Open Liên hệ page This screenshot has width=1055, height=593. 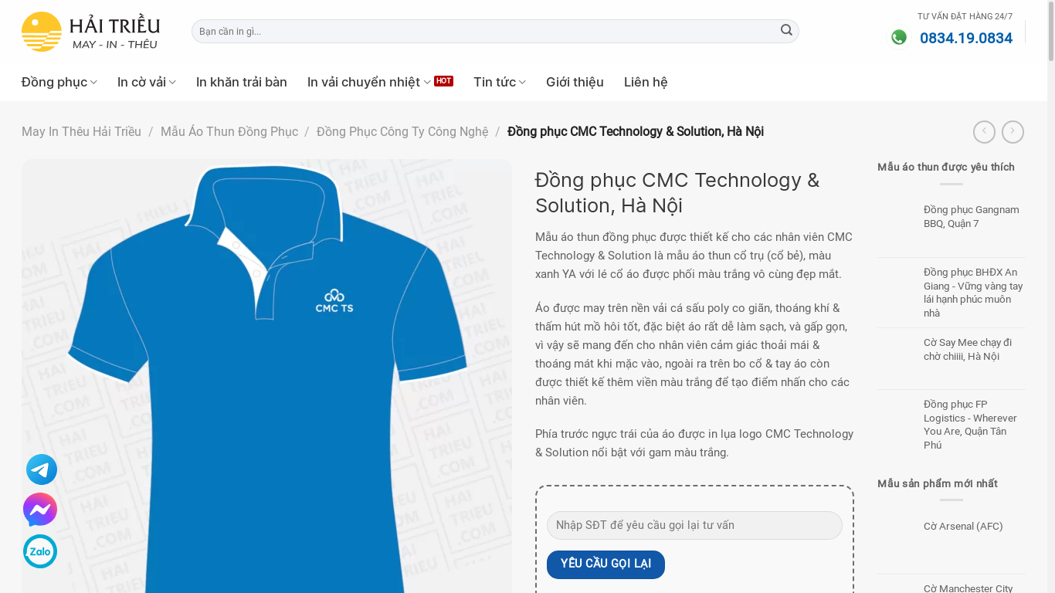point(646,82)
